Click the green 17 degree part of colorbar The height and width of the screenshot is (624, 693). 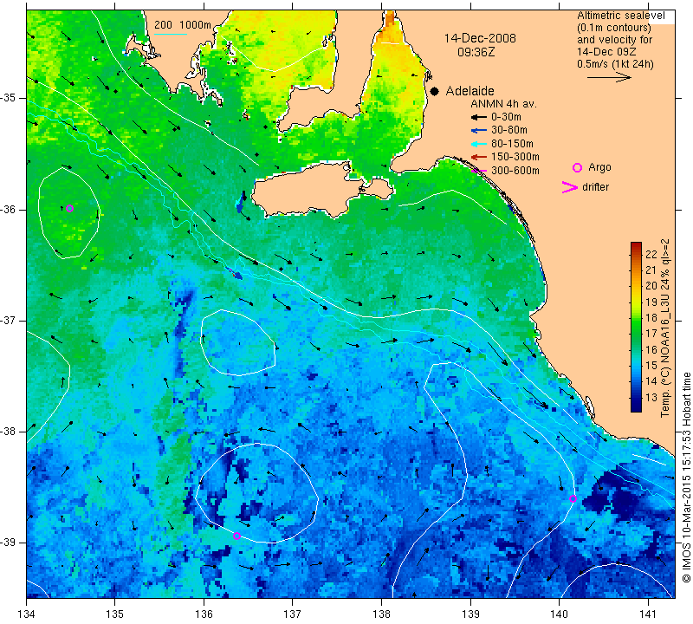coord(636,333)
